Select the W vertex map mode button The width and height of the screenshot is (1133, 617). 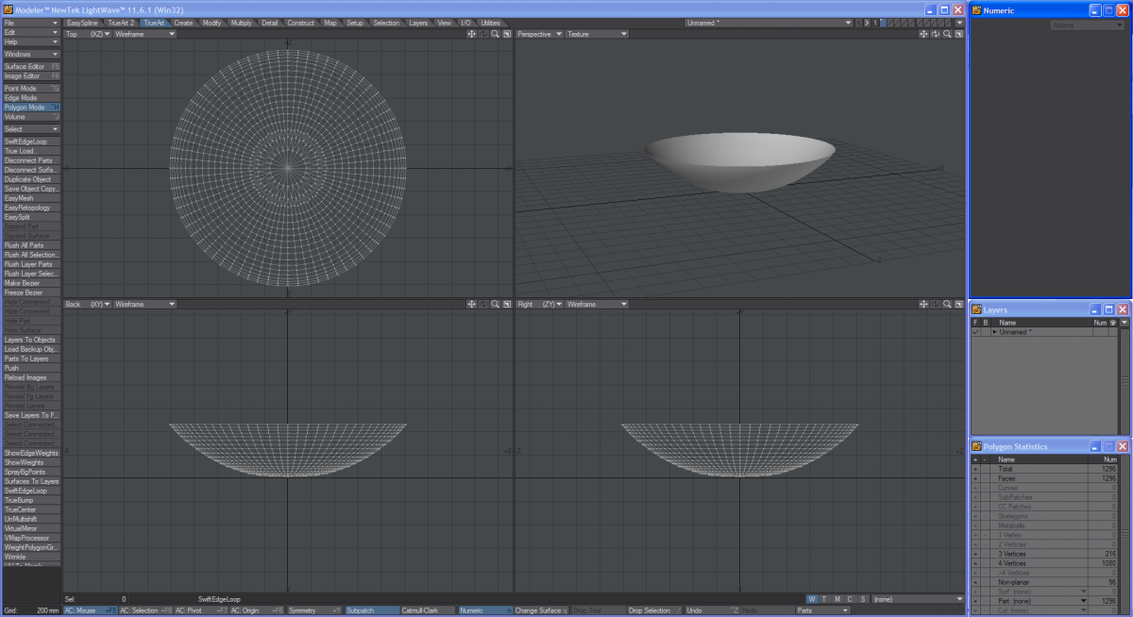point(812,599)
